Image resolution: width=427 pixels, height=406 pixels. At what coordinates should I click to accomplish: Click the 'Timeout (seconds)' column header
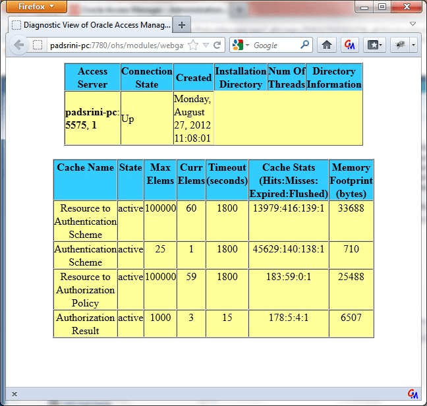click(x=227, y=180)
